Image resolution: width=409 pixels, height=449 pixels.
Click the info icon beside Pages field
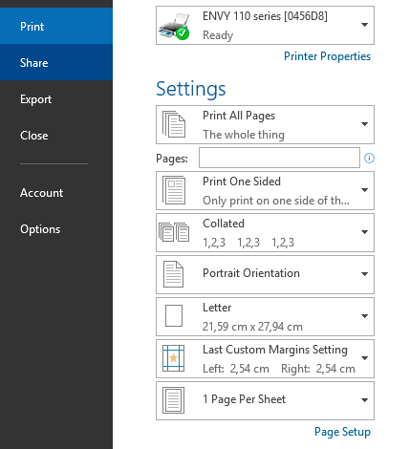pos(369,158)
